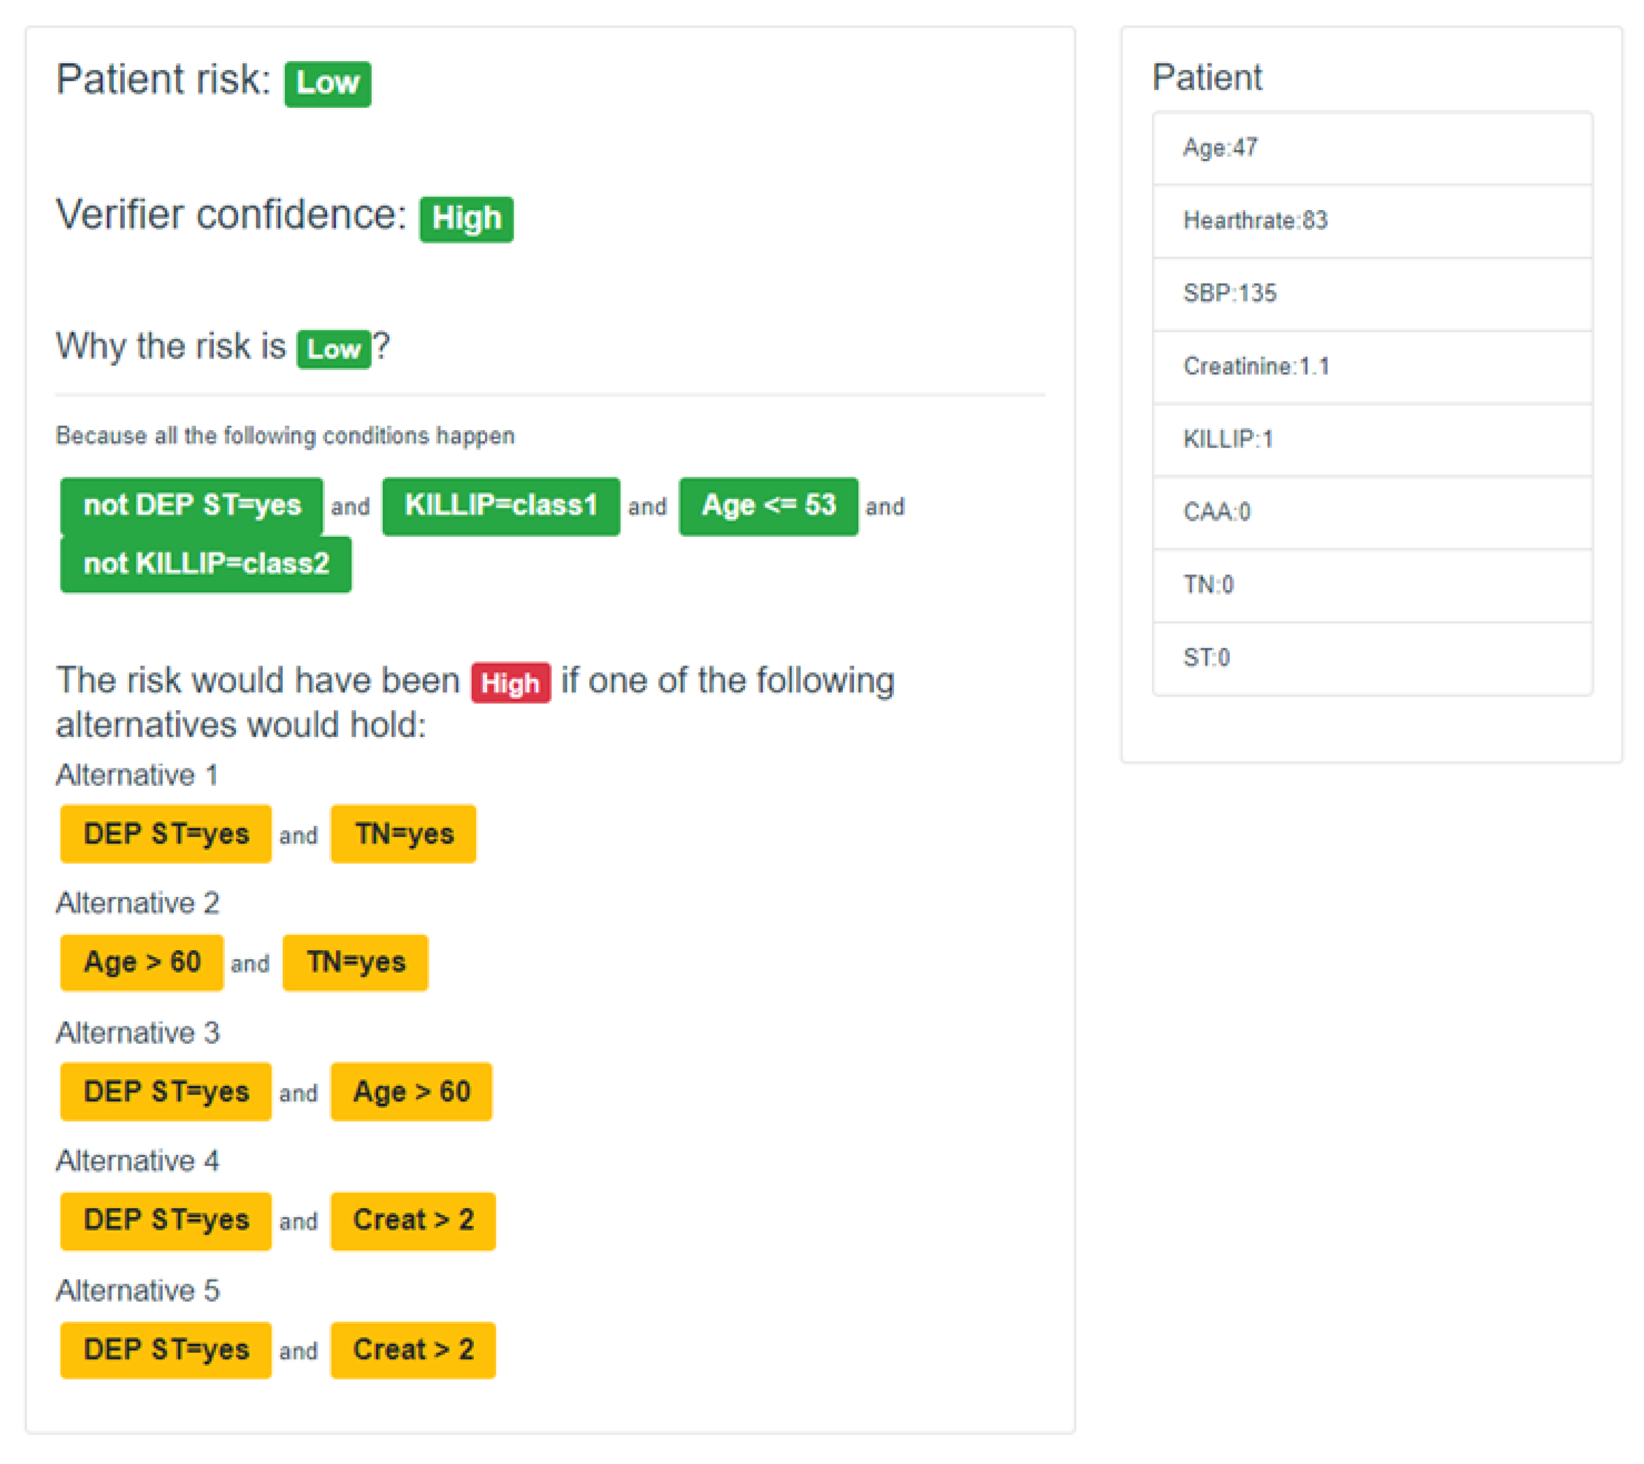Click the Creatinine:1.1 patient list item
Screen dimensions: 1644x1464
pos(1373,367)
